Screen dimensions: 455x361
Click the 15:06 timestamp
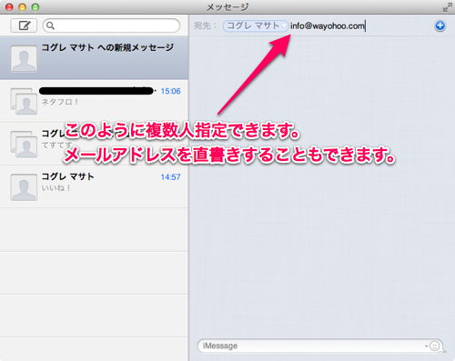tap(170, 91)
